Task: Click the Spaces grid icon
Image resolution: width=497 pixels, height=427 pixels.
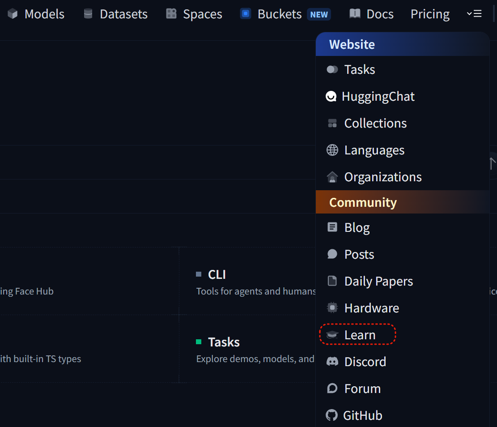Action: (x=171, y=13)
